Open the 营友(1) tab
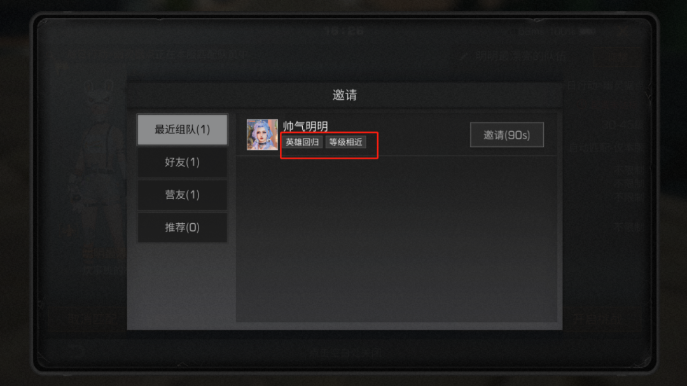The width and height of the screenshot is (687, 386). coord(183,195)
